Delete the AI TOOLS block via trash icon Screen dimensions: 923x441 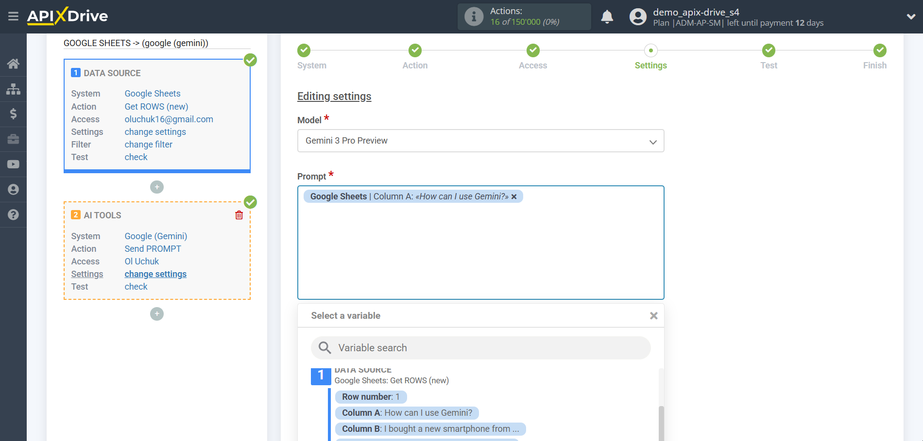click(x=239, y=215)
